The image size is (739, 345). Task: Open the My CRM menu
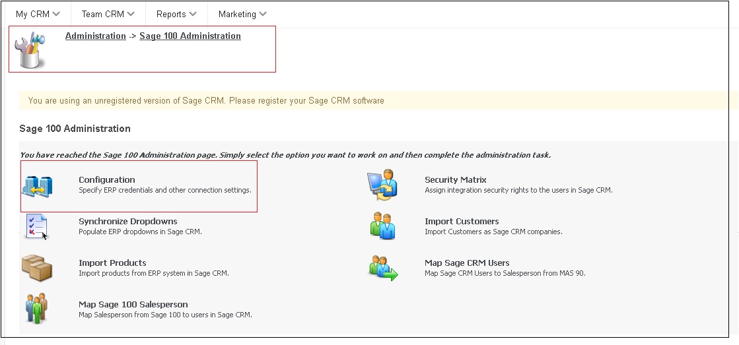(38, 14)
